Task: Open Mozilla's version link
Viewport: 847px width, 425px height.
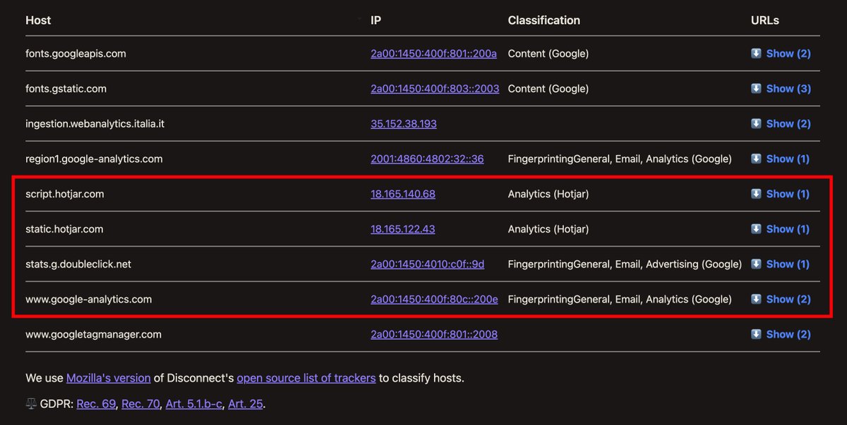Action: coord(108,378)
